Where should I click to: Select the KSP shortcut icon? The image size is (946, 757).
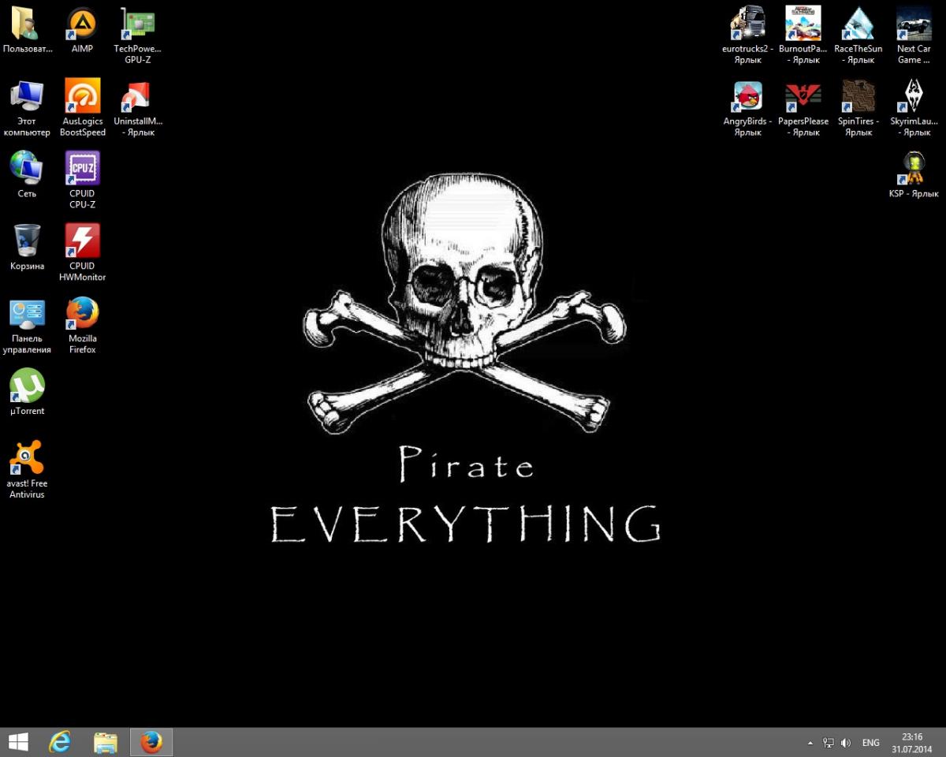click(913, 168)
